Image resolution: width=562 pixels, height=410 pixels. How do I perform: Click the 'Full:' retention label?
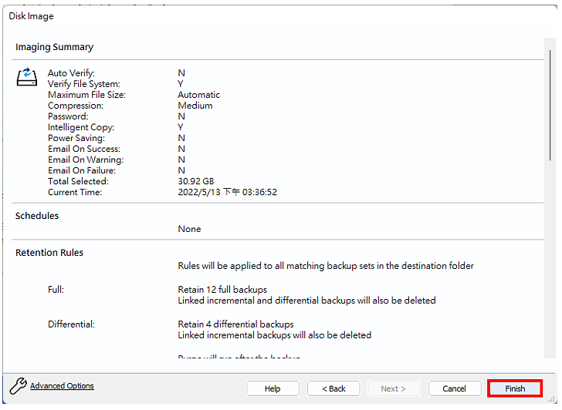click(56, 290)
